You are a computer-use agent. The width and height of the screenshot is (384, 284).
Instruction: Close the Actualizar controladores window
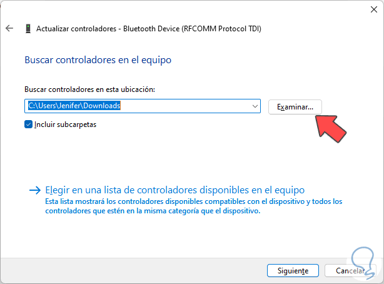point(369,9)
